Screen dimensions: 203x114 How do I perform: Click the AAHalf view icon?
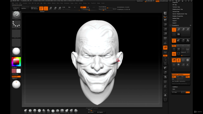point(165,34)
